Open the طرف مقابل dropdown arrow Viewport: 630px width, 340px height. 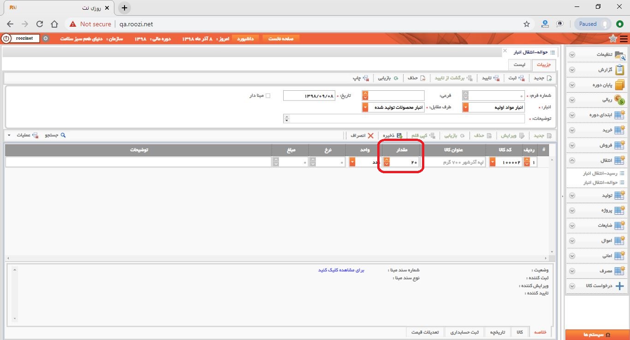(x=365, y=107)
